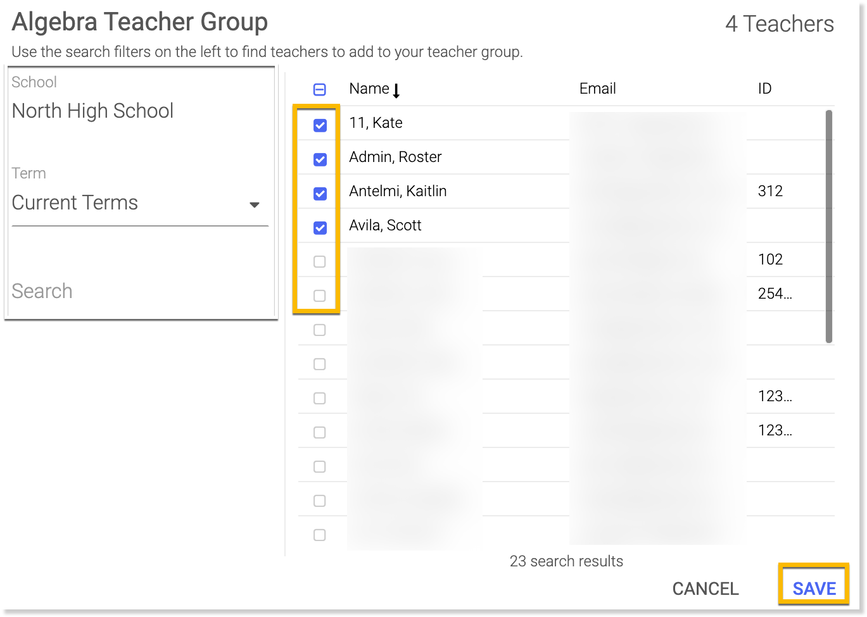Uncheck the checkbox for 11, Kate

coord(320,125)
